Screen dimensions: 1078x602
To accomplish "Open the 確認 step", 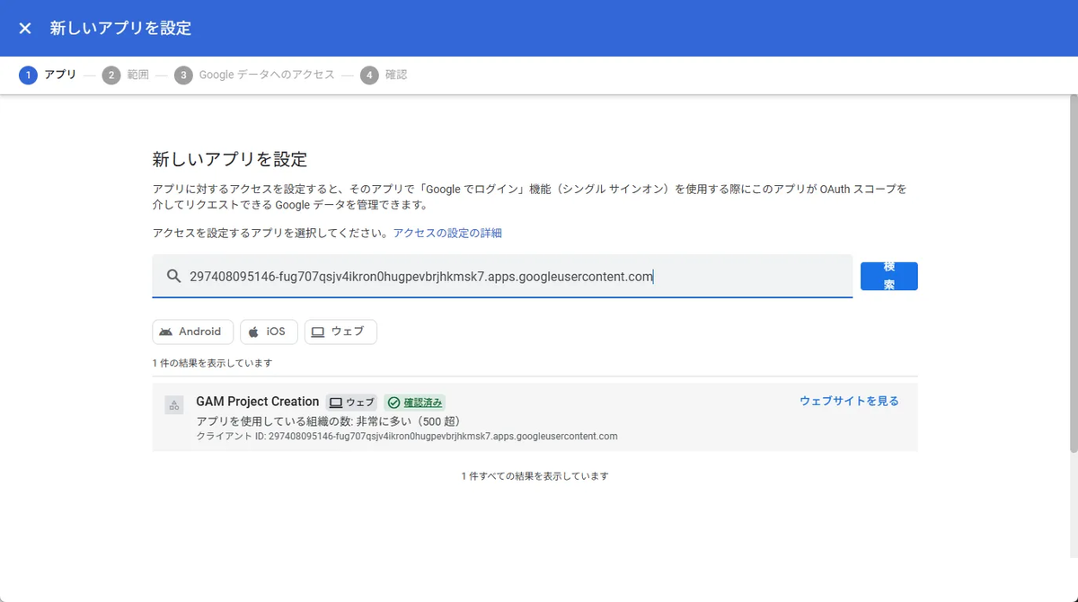I will click(x=386, y=75).
